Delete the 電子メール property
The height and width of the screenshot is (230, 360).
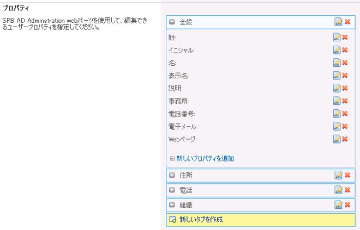point(345,126)
